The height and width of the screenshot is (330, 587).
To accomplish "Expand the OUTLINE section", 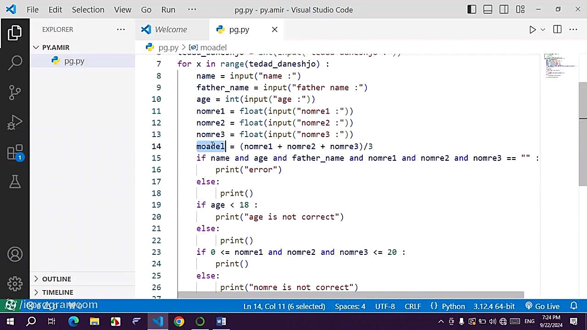I will point(83,279).
